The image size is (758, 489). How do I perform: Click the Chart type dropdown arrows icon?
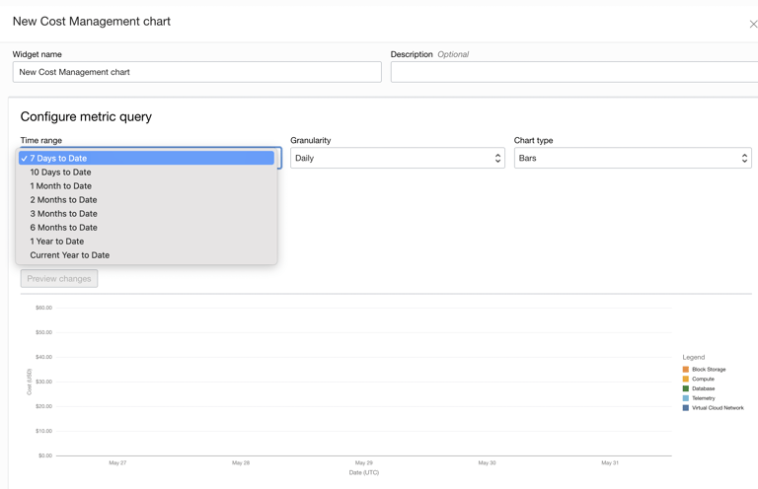point(744,158)
